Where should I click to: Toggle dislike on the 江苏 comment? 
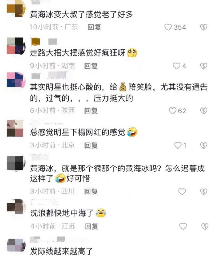(x=205, y=226)
